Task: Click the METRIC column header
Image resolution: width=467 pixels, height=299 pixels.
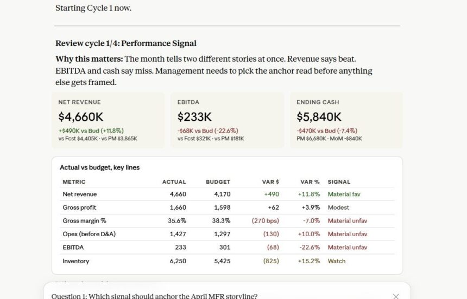Action: (x=74, y=182)
